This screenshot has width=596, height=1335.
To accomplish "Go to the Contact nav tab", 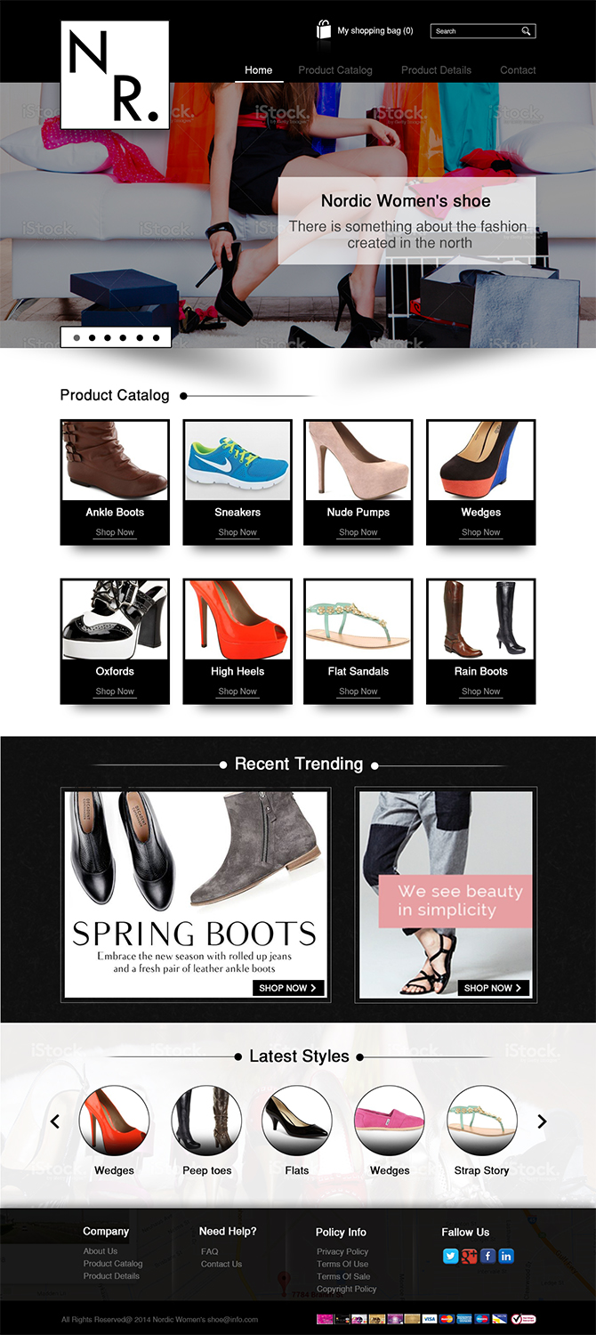I will pyautogui.click(x=518, y=69).
